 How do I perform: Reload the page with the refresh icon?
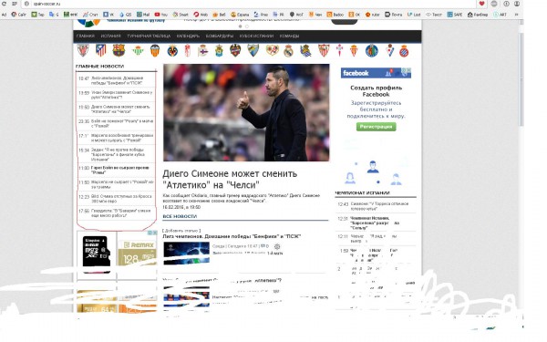(x=5, y=4)
